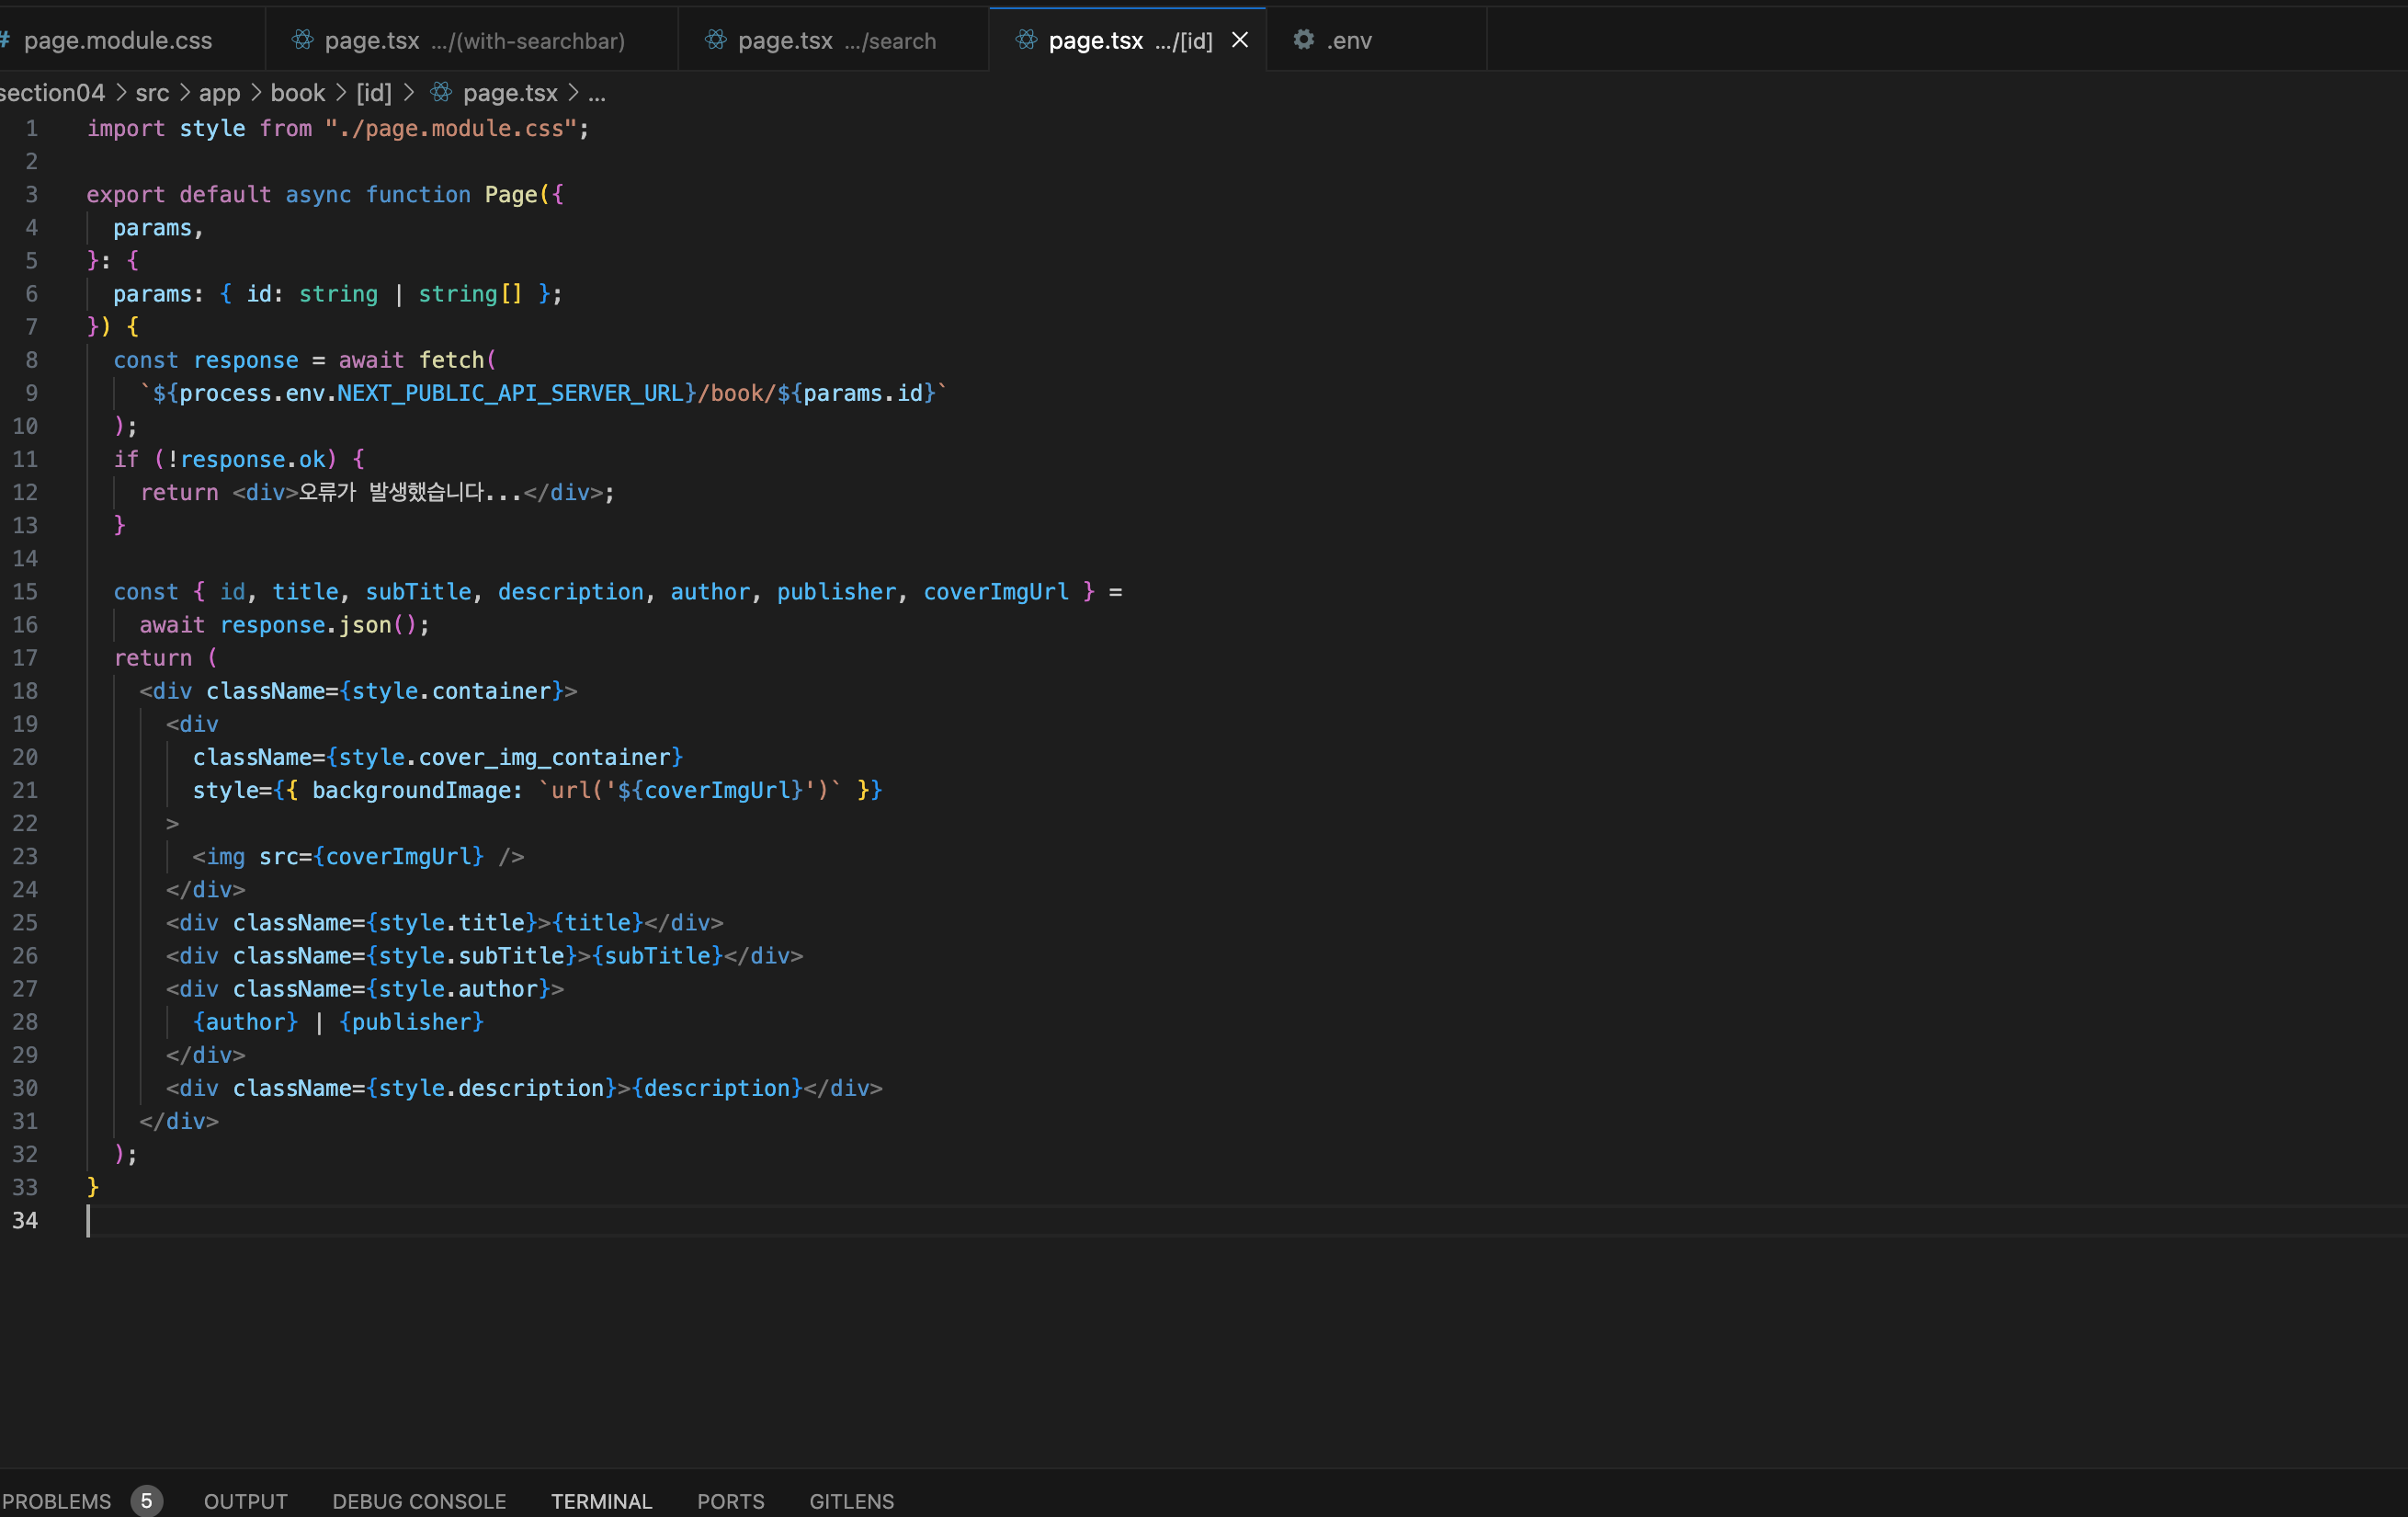Click style.container on line 18
The image size is (2408, 1517).
[x=451, y=690]
